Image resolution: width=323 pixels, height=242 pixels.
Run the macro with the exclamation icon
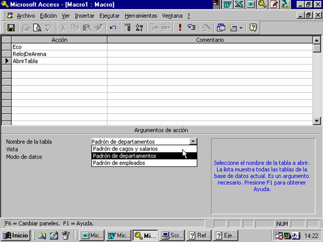[180, 28]
